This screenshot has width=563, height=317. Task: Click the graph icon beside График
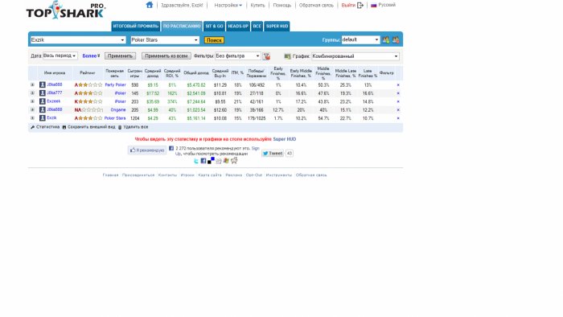tap(287, 56)
